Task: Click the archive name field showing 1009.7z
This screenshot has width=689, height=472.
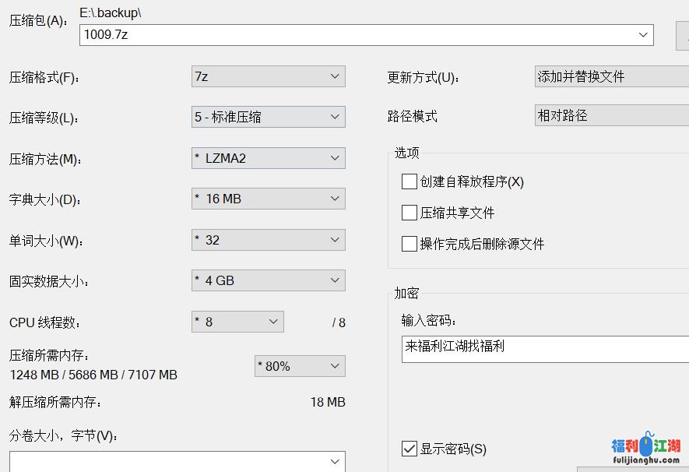Action: [x=350, y=35]
